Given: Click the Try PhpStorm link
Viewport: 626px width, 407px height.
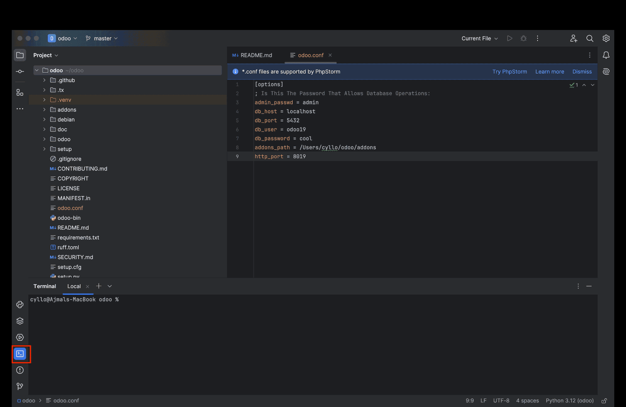Looking at the screenshot, I should 509,72.
